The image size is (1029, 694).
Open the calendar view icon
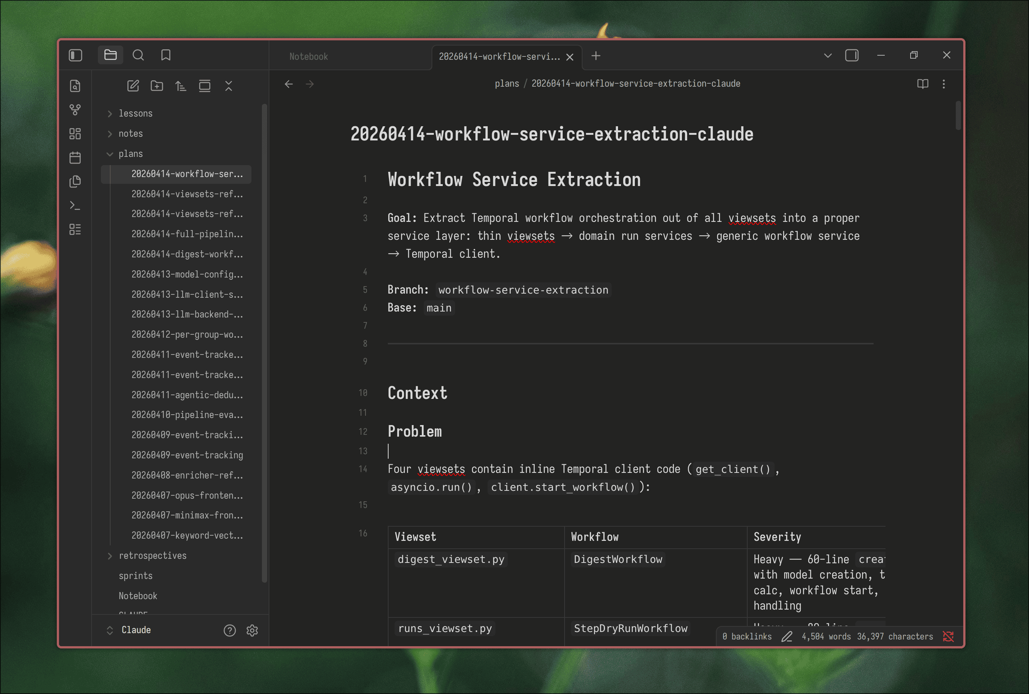coord(75,157)
